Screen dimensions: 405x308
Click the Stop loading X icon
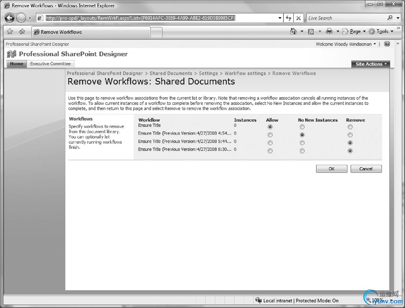(x=298, y=18)
